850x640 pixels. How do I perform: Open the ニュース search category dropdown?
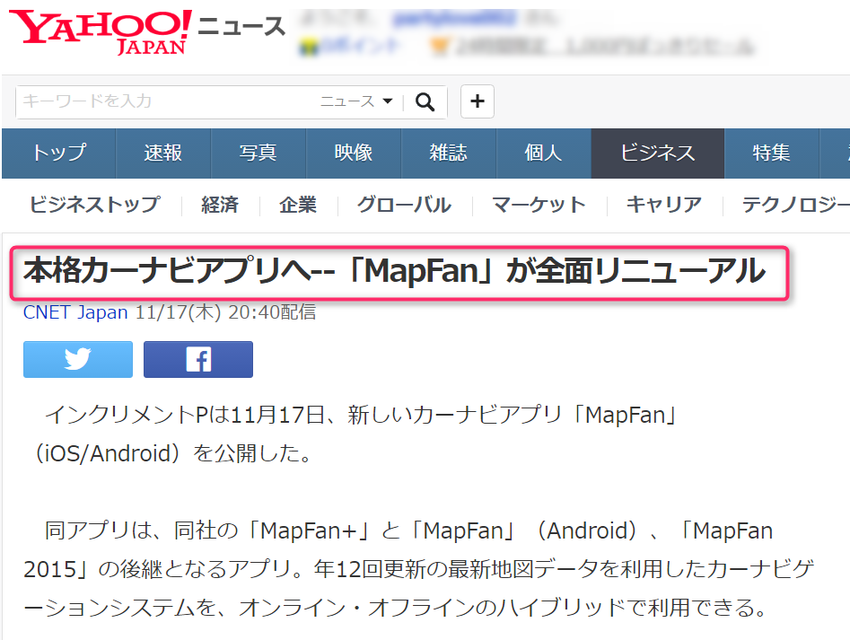click(x=356, y=101)
